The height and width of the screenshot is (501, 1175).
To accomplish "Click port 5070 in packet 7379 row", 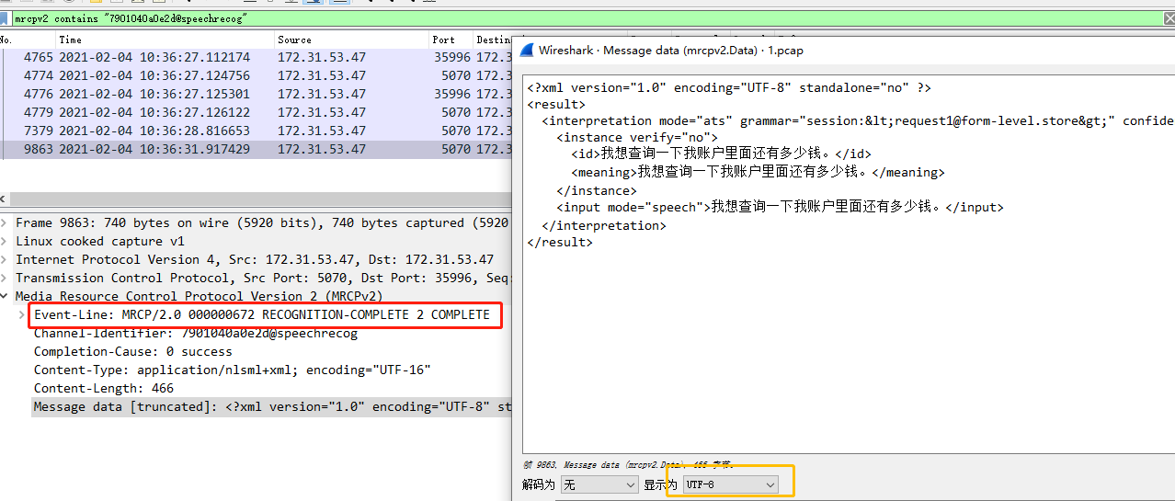I will coord(456,131).
